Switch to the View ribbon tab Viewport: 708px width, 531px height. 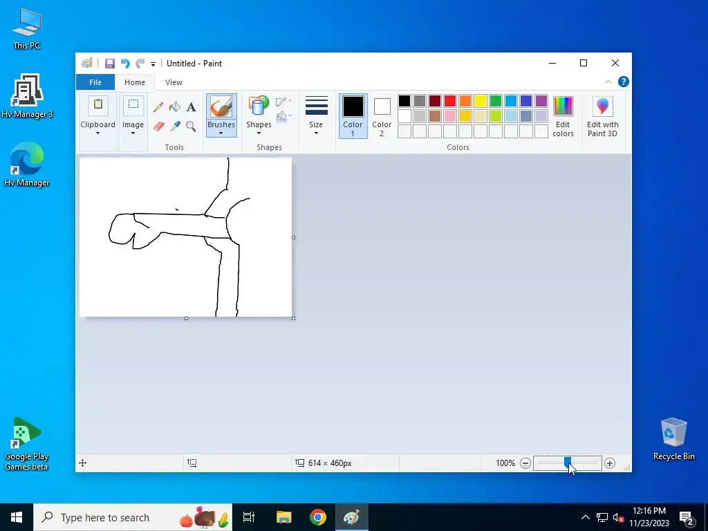[174, 82]
